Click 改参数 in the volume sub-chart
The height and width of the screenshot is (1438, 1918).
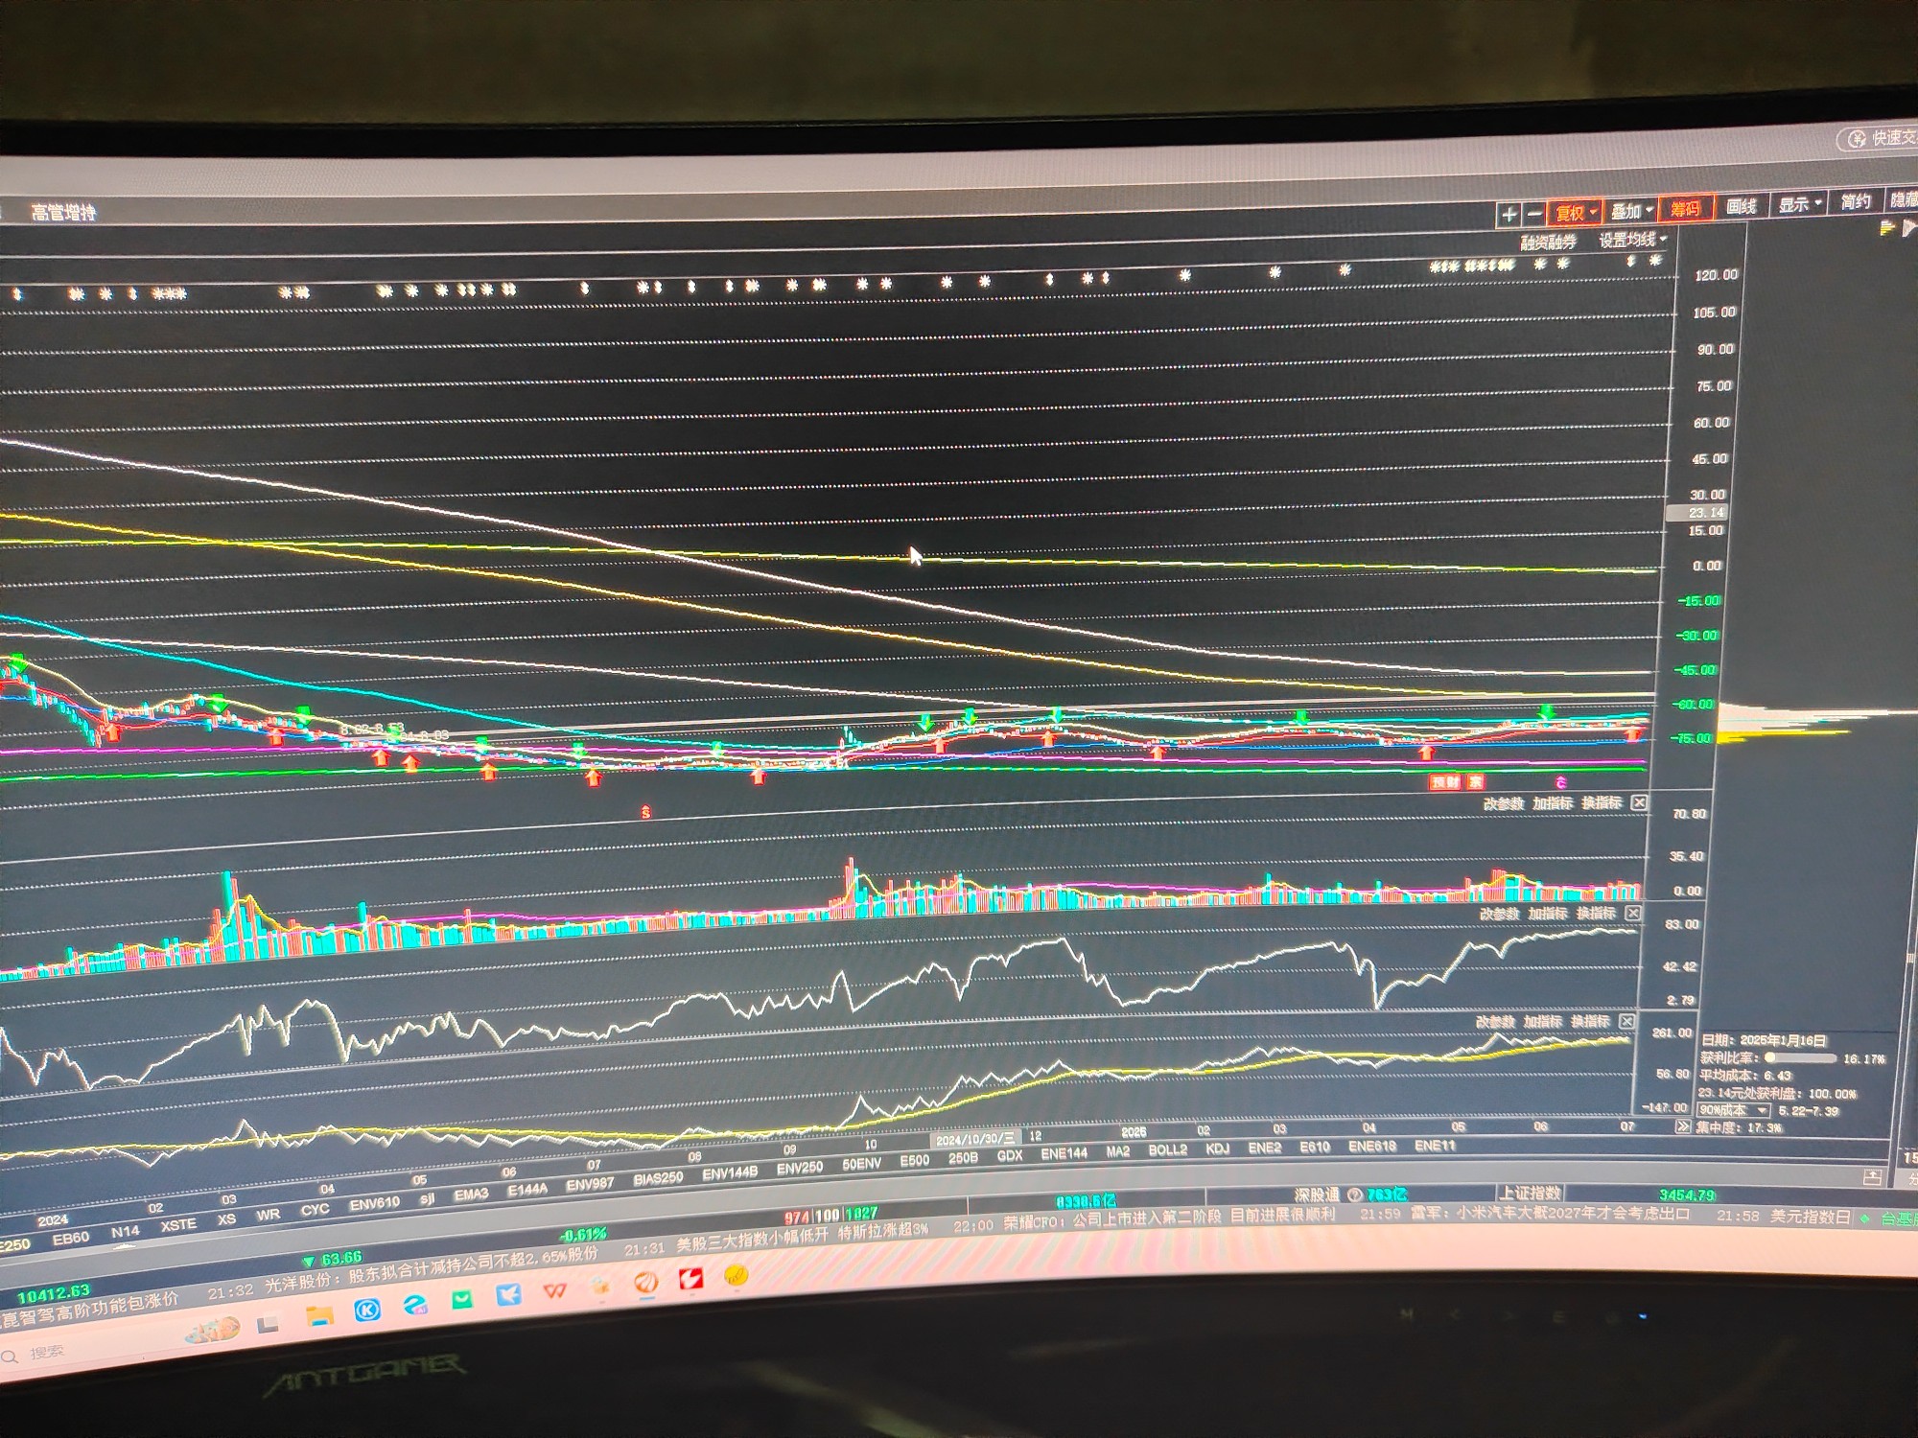click(1504, 803)
